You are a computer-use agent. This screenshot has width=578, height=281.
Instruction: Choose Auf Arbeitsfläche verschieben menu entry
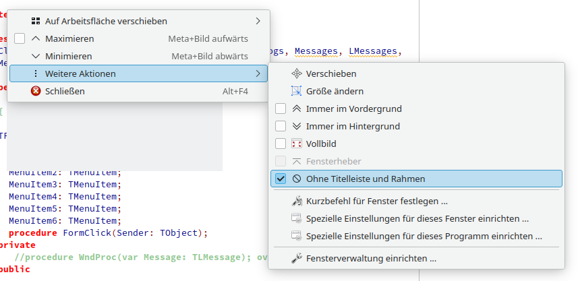click(x=139, y=21)
